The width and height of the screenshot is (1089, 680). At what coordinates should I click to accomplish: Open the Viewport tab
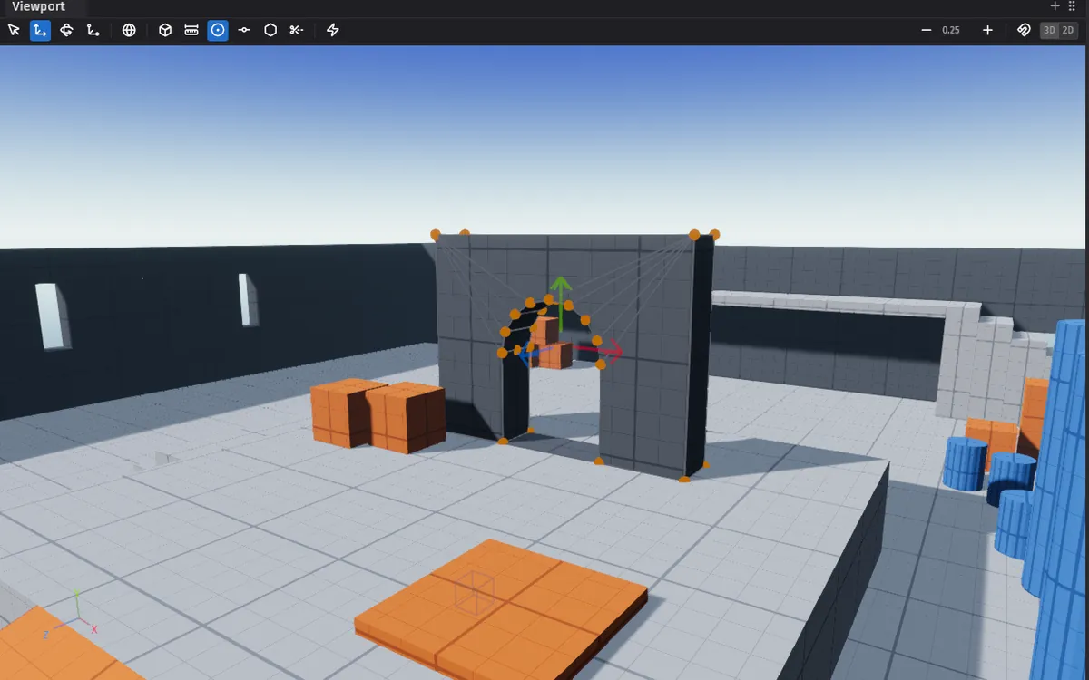[38, 6]
